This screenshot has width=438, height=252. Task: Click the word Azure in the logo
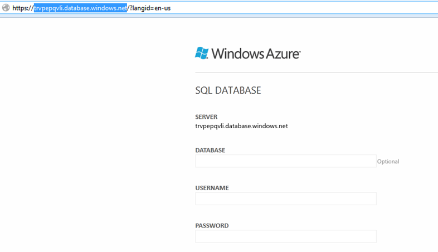(x=282, y=54)
